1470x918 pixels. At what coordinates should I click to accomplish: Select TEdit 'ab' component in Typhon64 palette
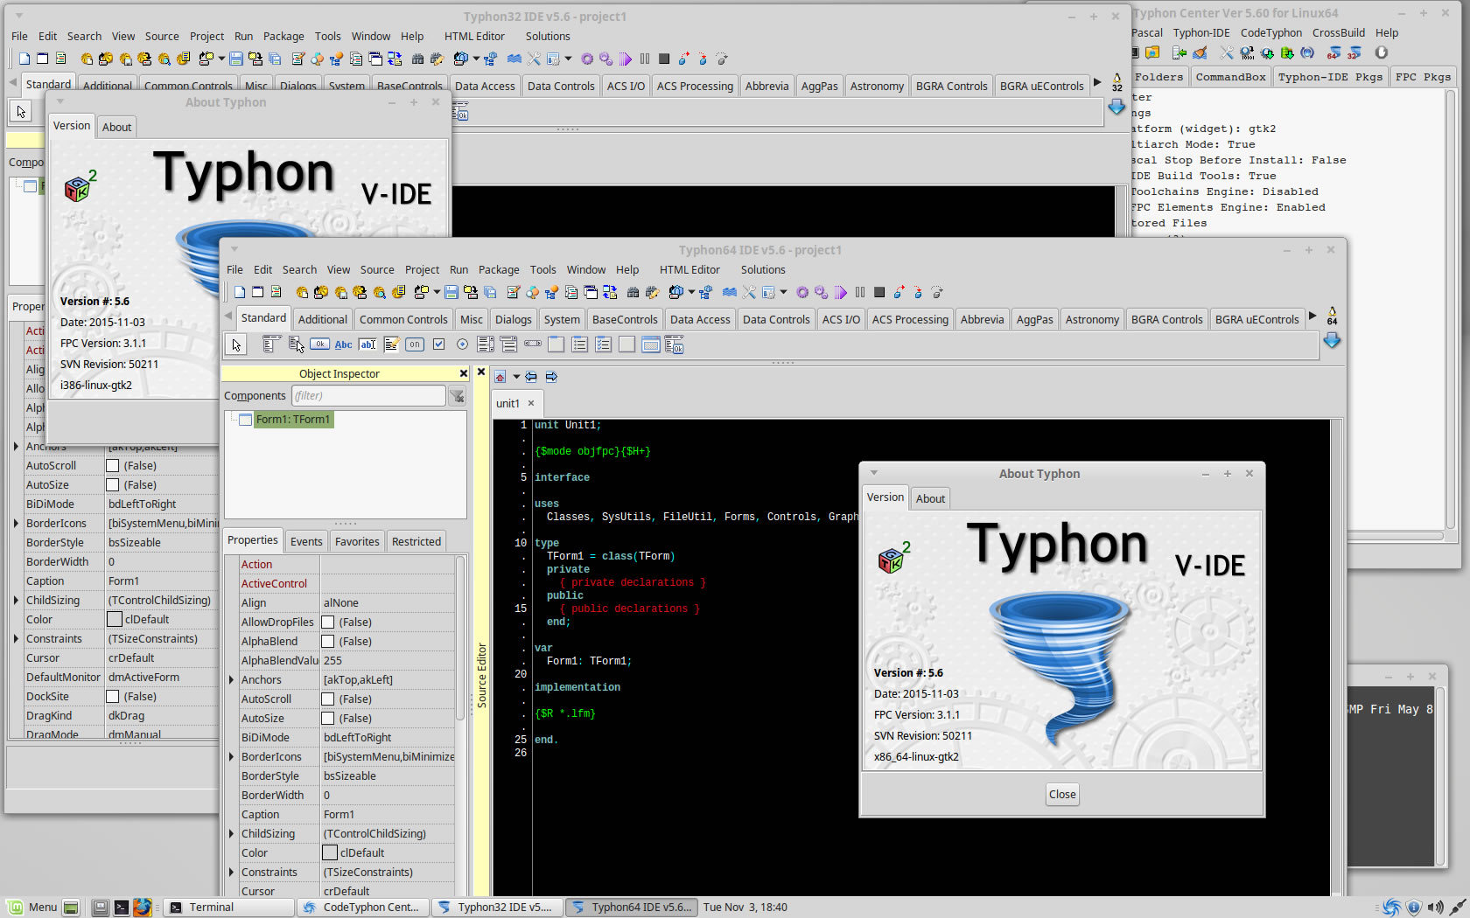(367, 344)
